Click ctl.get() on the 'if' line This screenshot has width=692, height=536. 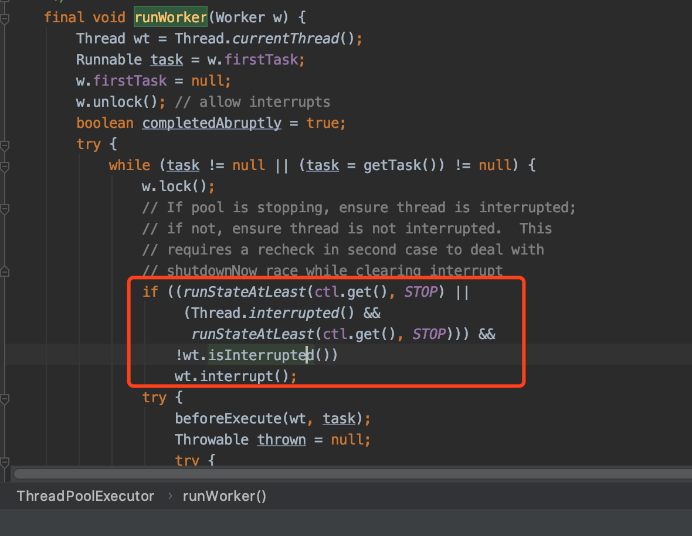click(x=351, y=292)
